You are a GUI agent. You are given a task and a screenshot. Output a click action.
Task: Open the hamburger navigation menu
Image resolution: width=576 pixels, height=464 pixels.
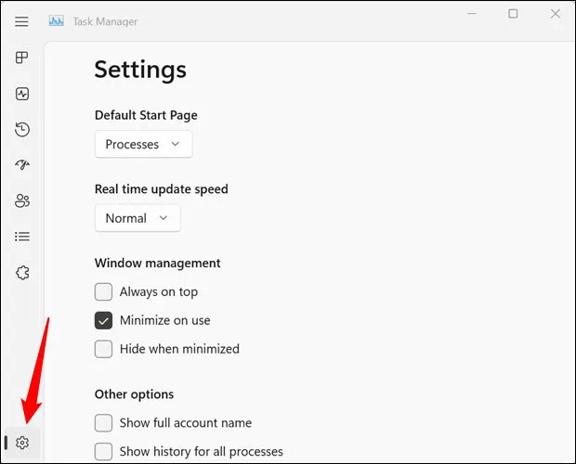(22, 21)
